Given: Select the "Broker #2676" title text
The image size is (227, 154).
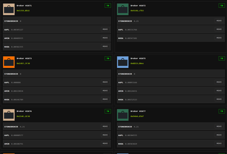Looking at the screenshot, I should pos(24,111).
